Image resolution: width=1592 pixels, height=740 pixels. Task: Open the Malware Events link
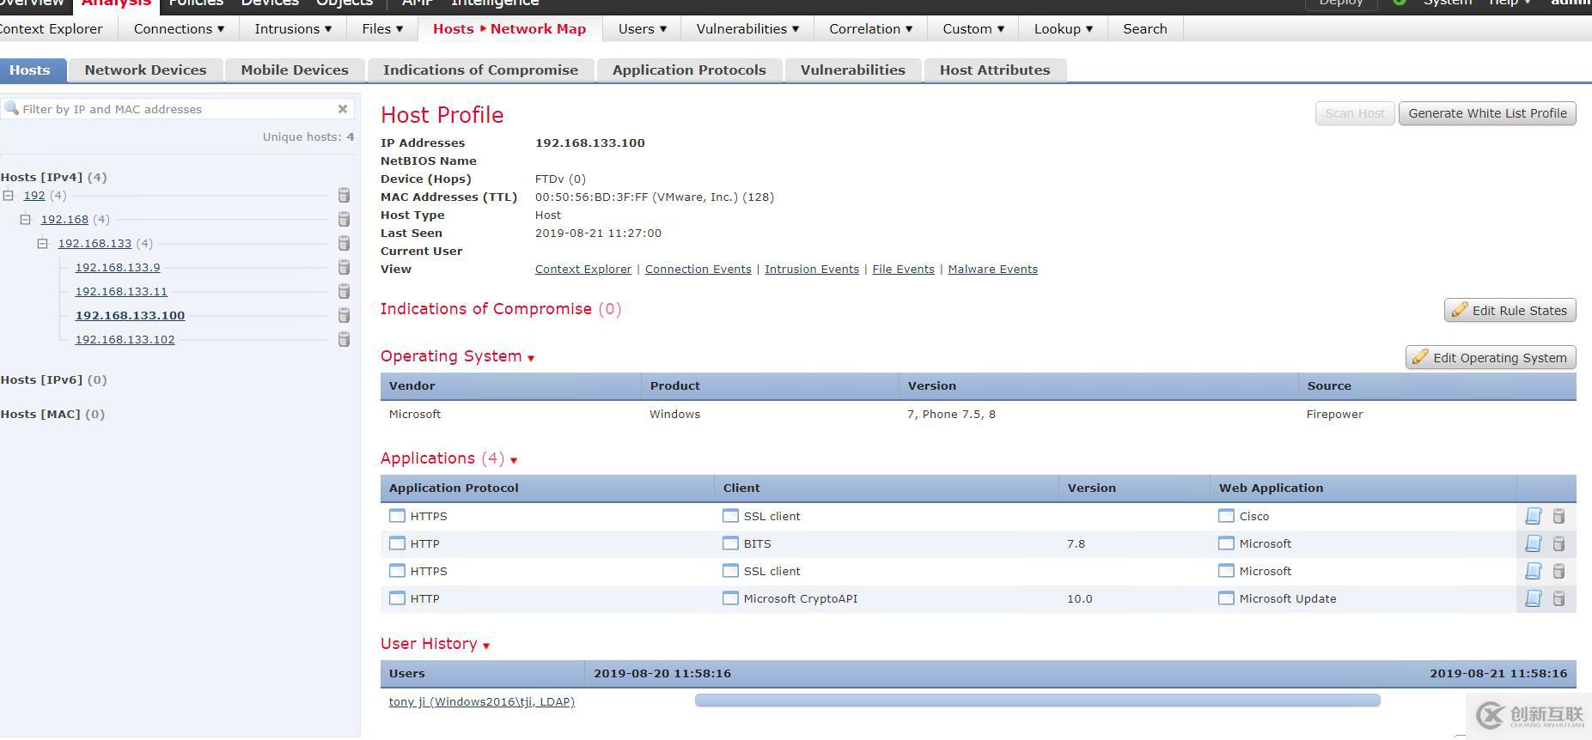[992, 269]
